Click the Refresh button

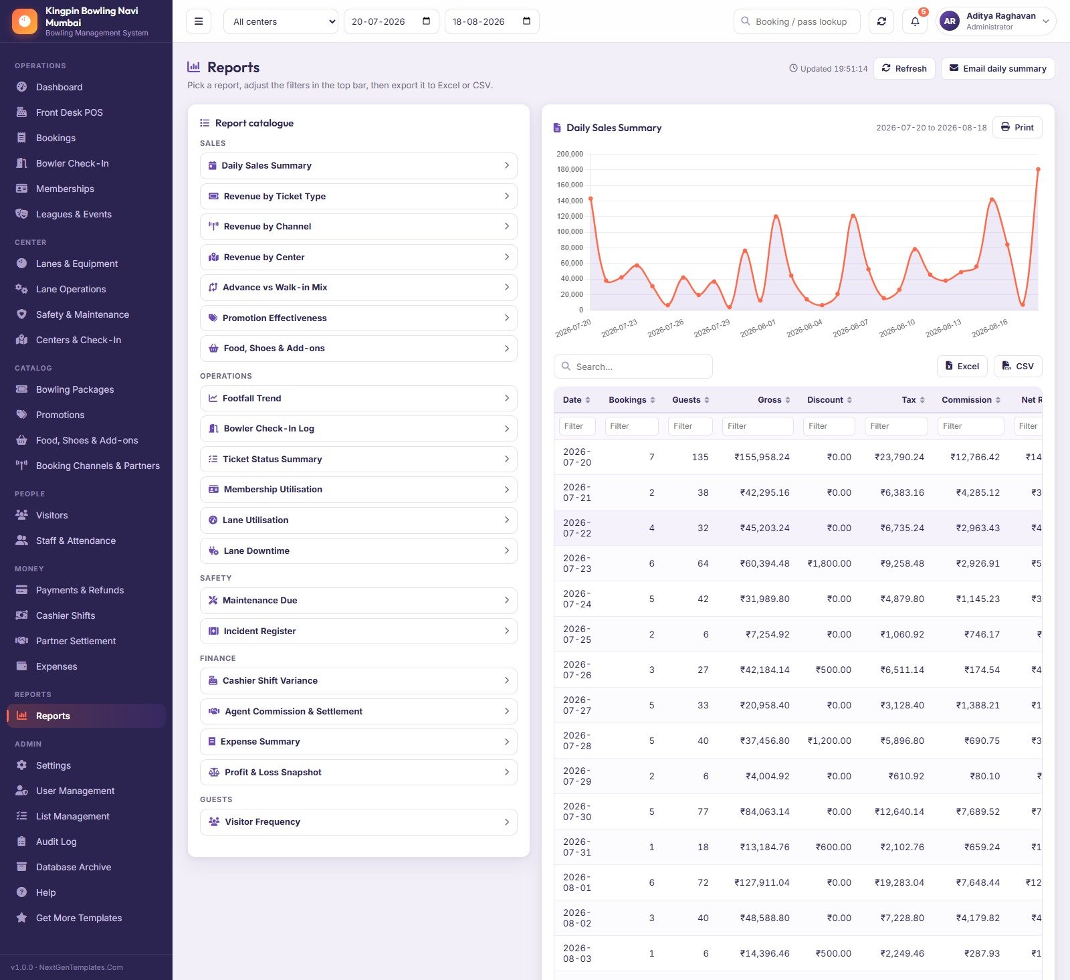click(904, 68)
